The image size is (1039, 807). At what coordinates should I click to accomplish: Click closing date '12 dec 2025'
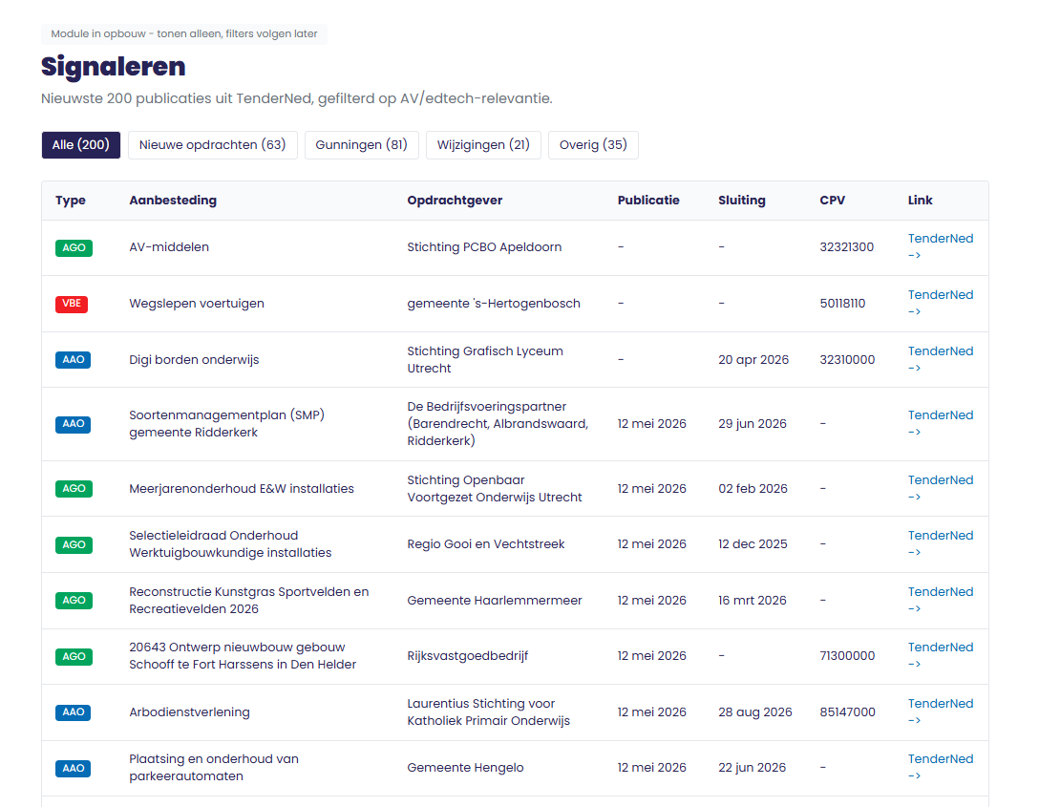[x=753, y=544]
